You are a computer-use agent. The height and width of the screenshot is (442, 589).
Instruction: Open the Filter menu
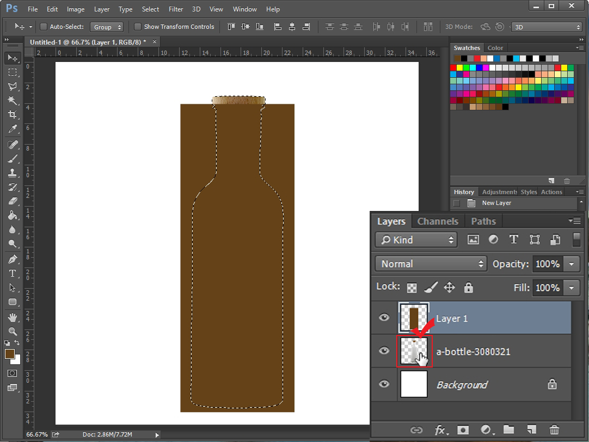[176, 9]
